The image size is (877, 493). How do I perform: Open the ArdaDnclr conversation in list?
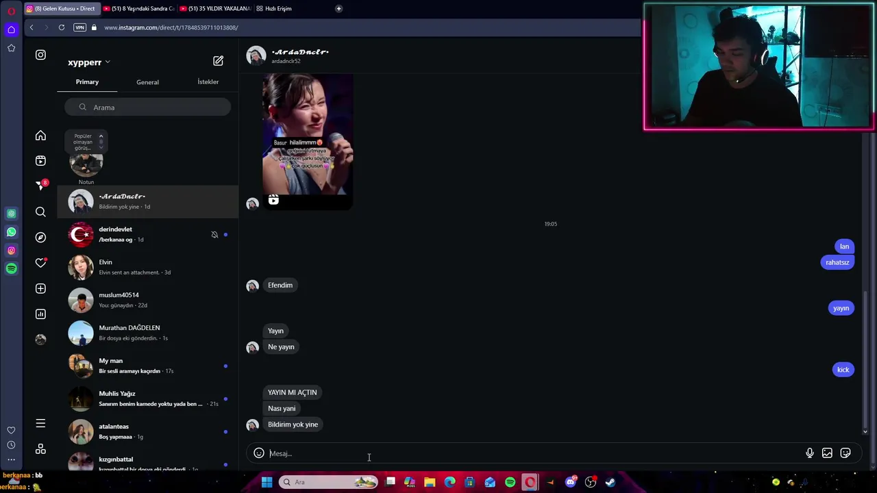[148, 201]
